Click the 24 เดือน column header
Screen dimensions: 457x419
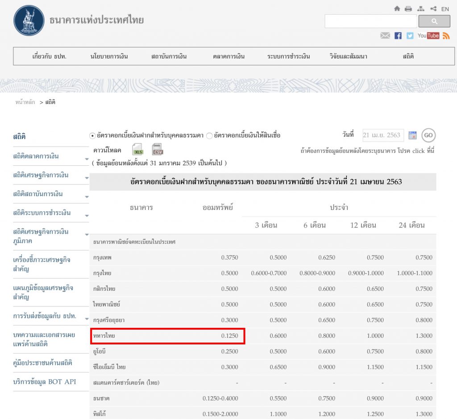pos(411,225)
